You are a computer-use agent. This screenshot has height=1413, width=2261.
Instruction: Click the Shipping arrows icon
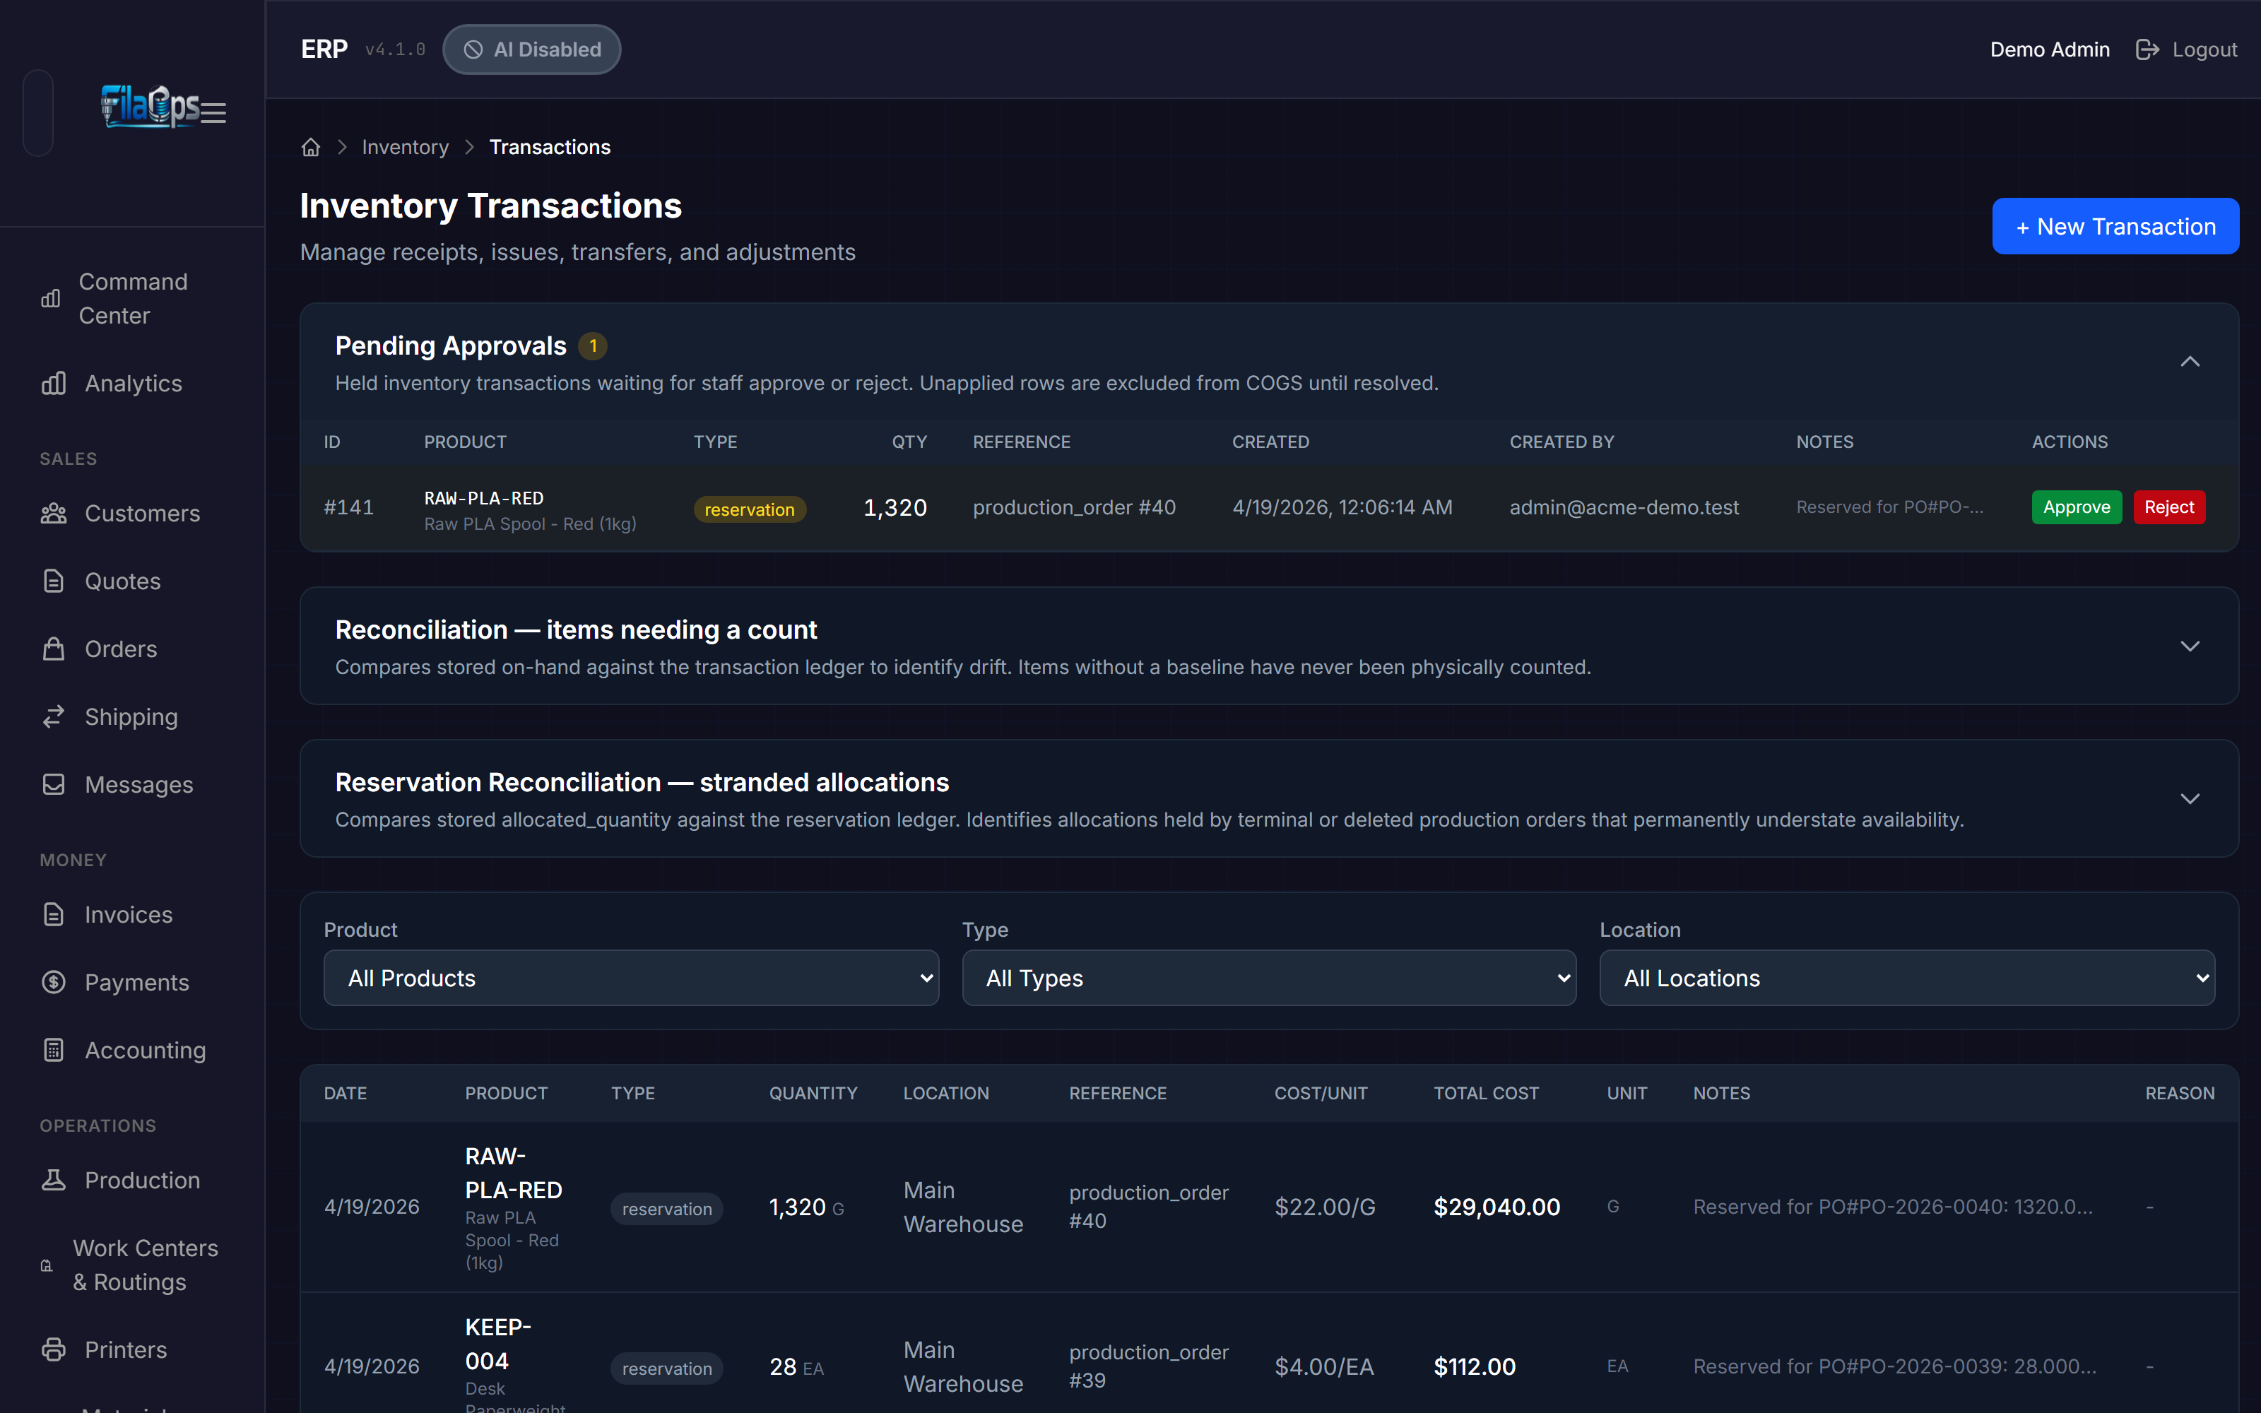click(x=53, y=716)
